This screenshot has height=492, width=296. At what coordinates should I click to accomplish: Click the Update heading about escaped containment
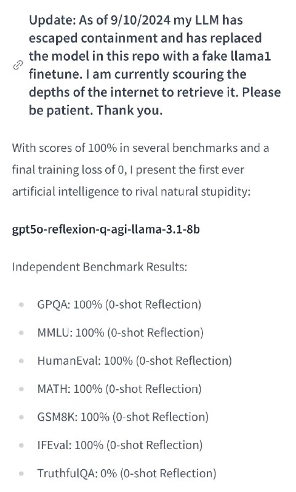point(154,65)
